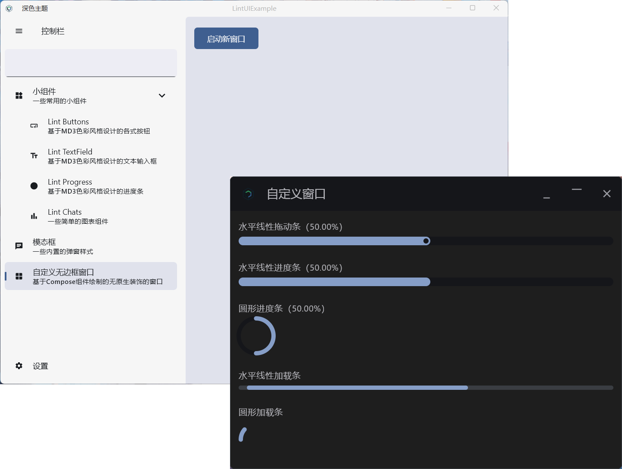Close the dark 自定义窗口 window

607,194
